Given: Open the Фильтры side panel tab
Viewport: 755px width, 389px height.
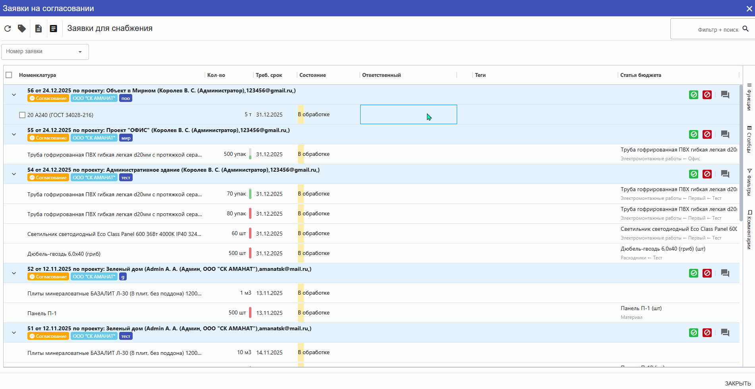Looking at the screenshot, I should tap(749, 182).
